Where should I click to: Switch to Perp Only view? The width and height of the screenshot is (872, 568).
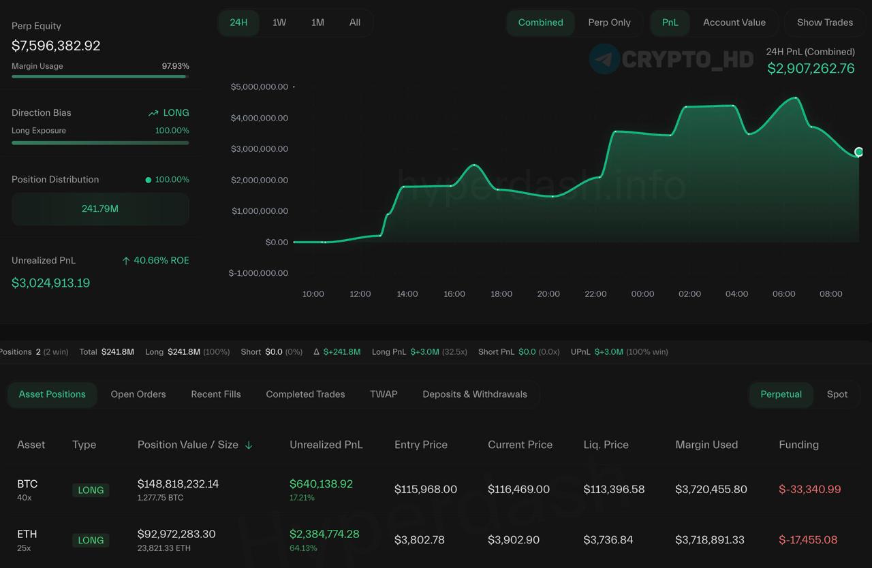pyautogui.click(x=609, y=22)
